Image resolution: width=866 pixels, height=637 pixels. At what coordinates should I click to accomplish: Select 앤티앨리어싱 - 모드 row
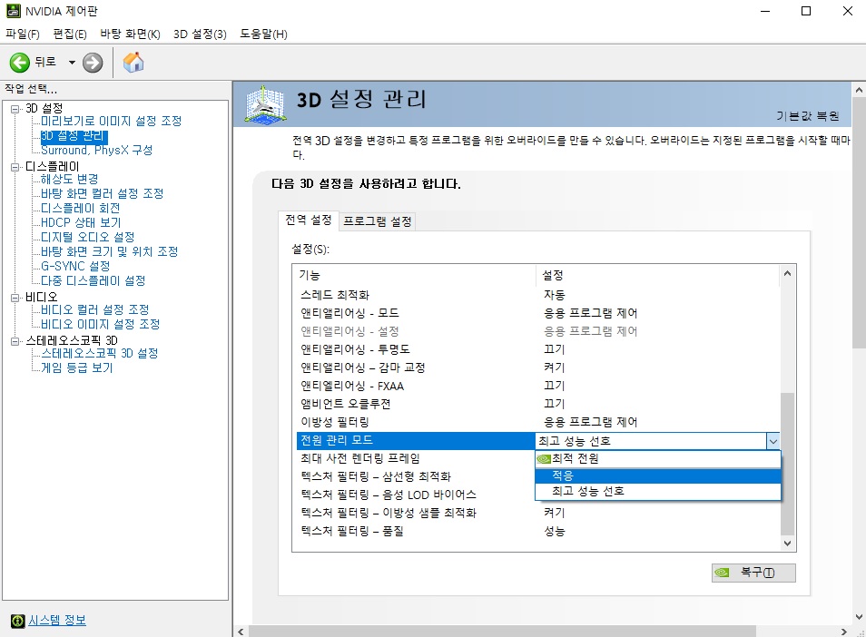click(x=538, y=313)
